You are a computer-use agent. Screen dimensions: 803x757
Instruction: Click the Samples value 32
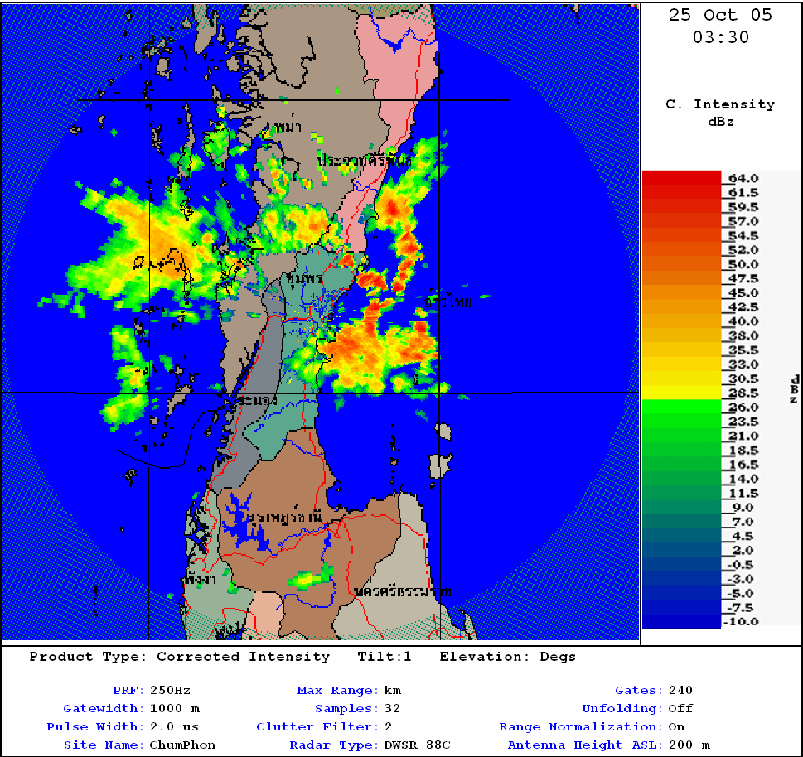tap(392, 708)
